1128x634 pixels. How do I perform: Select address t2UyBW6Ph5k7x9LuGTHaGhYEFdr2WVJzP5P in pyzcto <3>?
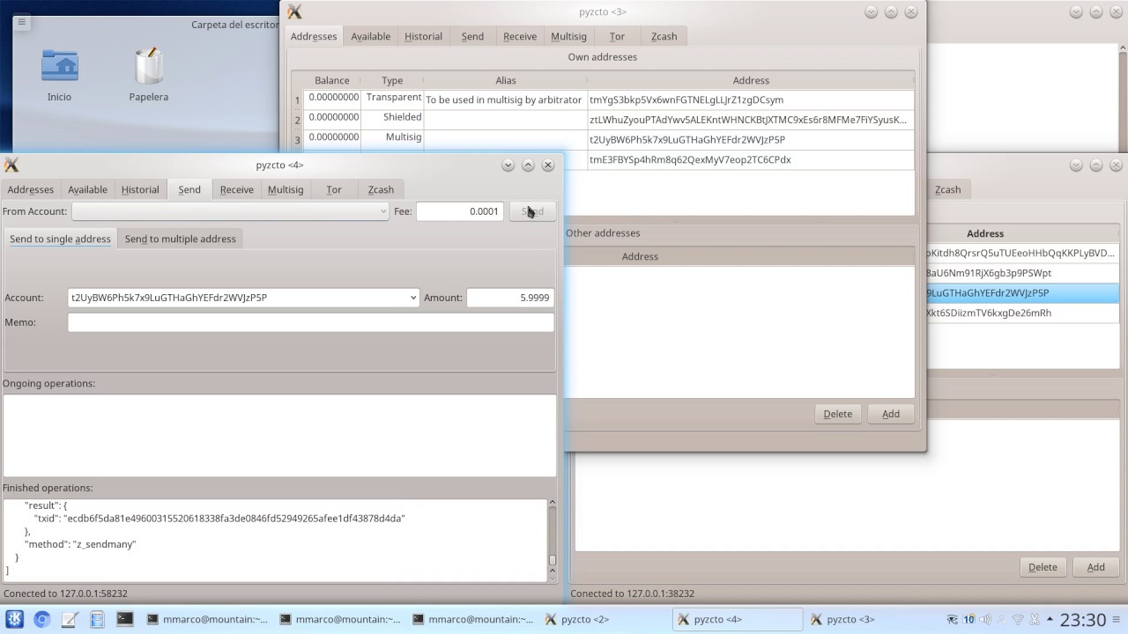[x=751, y=139]
